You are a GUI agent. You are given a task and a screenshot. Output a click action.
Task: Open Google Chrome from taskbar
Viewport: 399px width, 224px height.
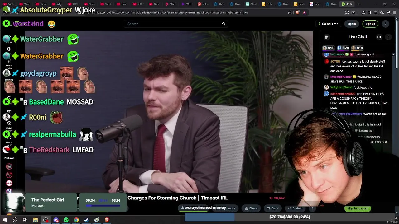pyautogui.click(x=76, y=220)
